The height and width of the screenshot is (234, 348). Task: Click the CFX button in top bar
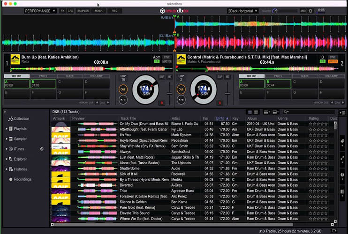(70, 11)
